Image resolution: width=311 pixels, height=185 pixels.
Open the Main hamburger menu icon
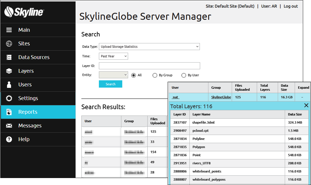pyautogui.click(x=9, y=30)
